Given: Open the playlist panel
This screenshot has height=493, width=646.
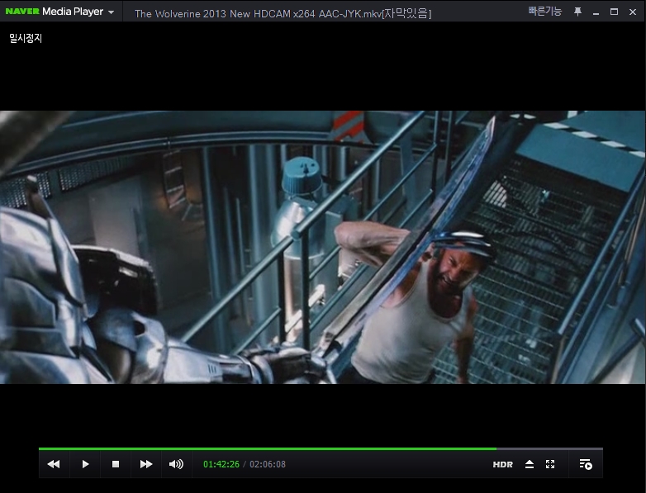Looking at the screenshot, I should coord(586,464).
